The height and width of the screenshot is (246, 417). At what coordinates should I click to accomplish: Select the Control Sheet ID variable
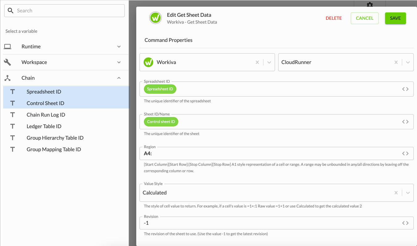tap(66, 103)
